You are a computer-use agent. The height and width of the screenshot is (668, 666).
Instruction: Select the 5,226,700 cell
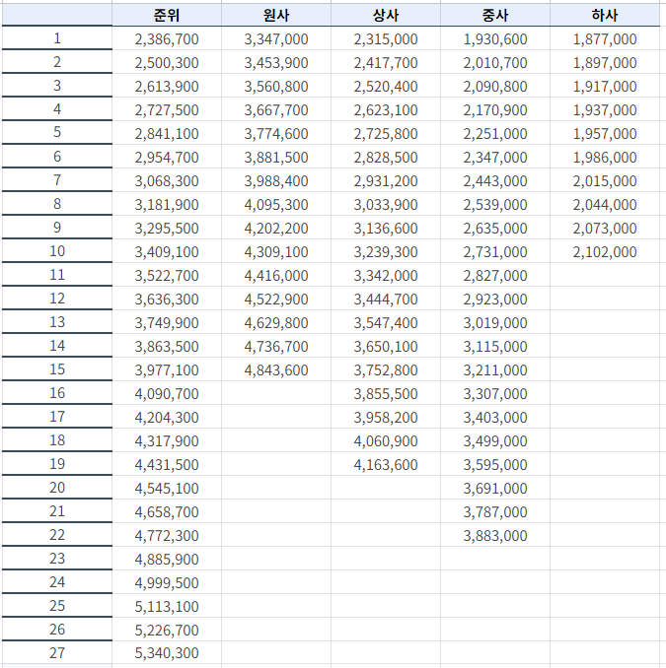[x=167, y=631]
